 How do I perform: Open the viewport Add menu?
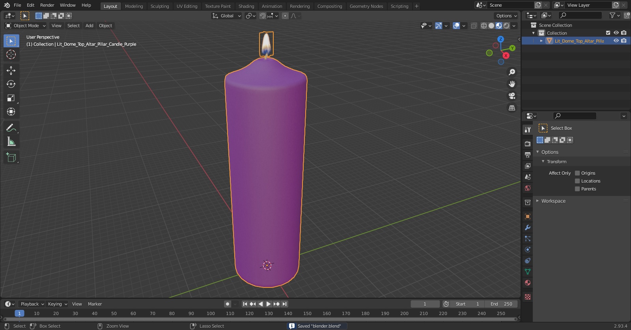tap(90, 26)
